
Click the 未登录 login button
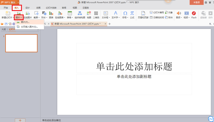point(196,2)
